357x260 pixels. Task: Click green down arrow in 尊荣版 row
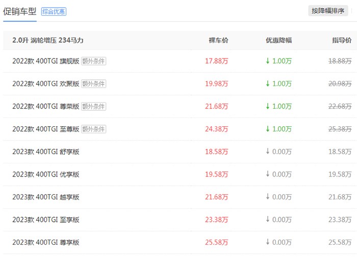coord(268,106)
